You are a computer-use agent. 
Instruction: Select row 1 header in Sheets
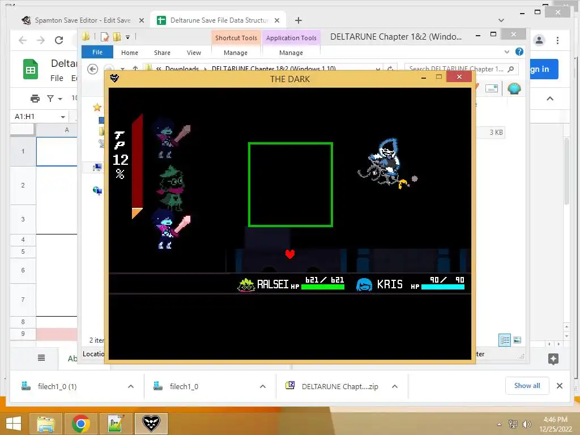click(x=23, y=151)
